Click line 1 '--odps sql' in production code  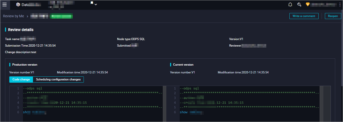pos(32,88)
